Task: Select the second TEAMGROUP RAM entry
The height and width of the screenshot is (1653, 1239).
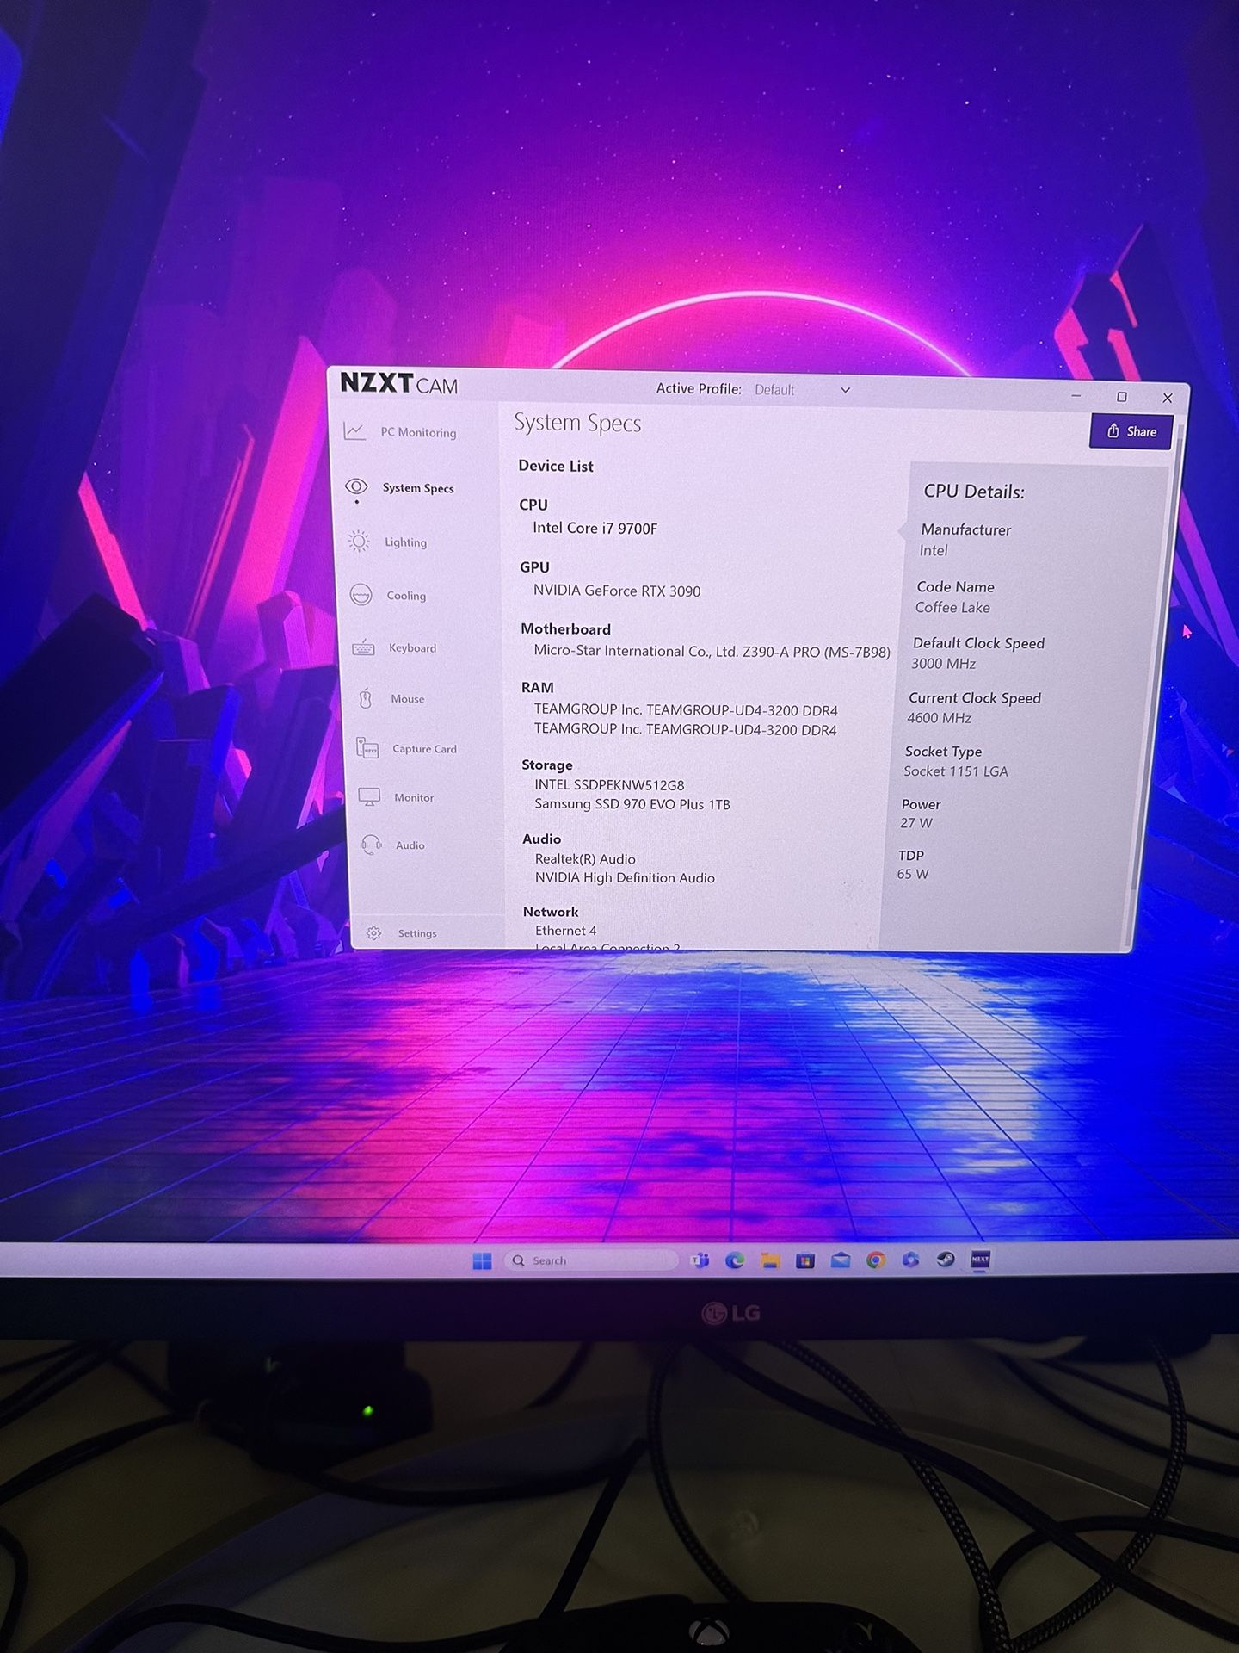Action: point(685,730)
